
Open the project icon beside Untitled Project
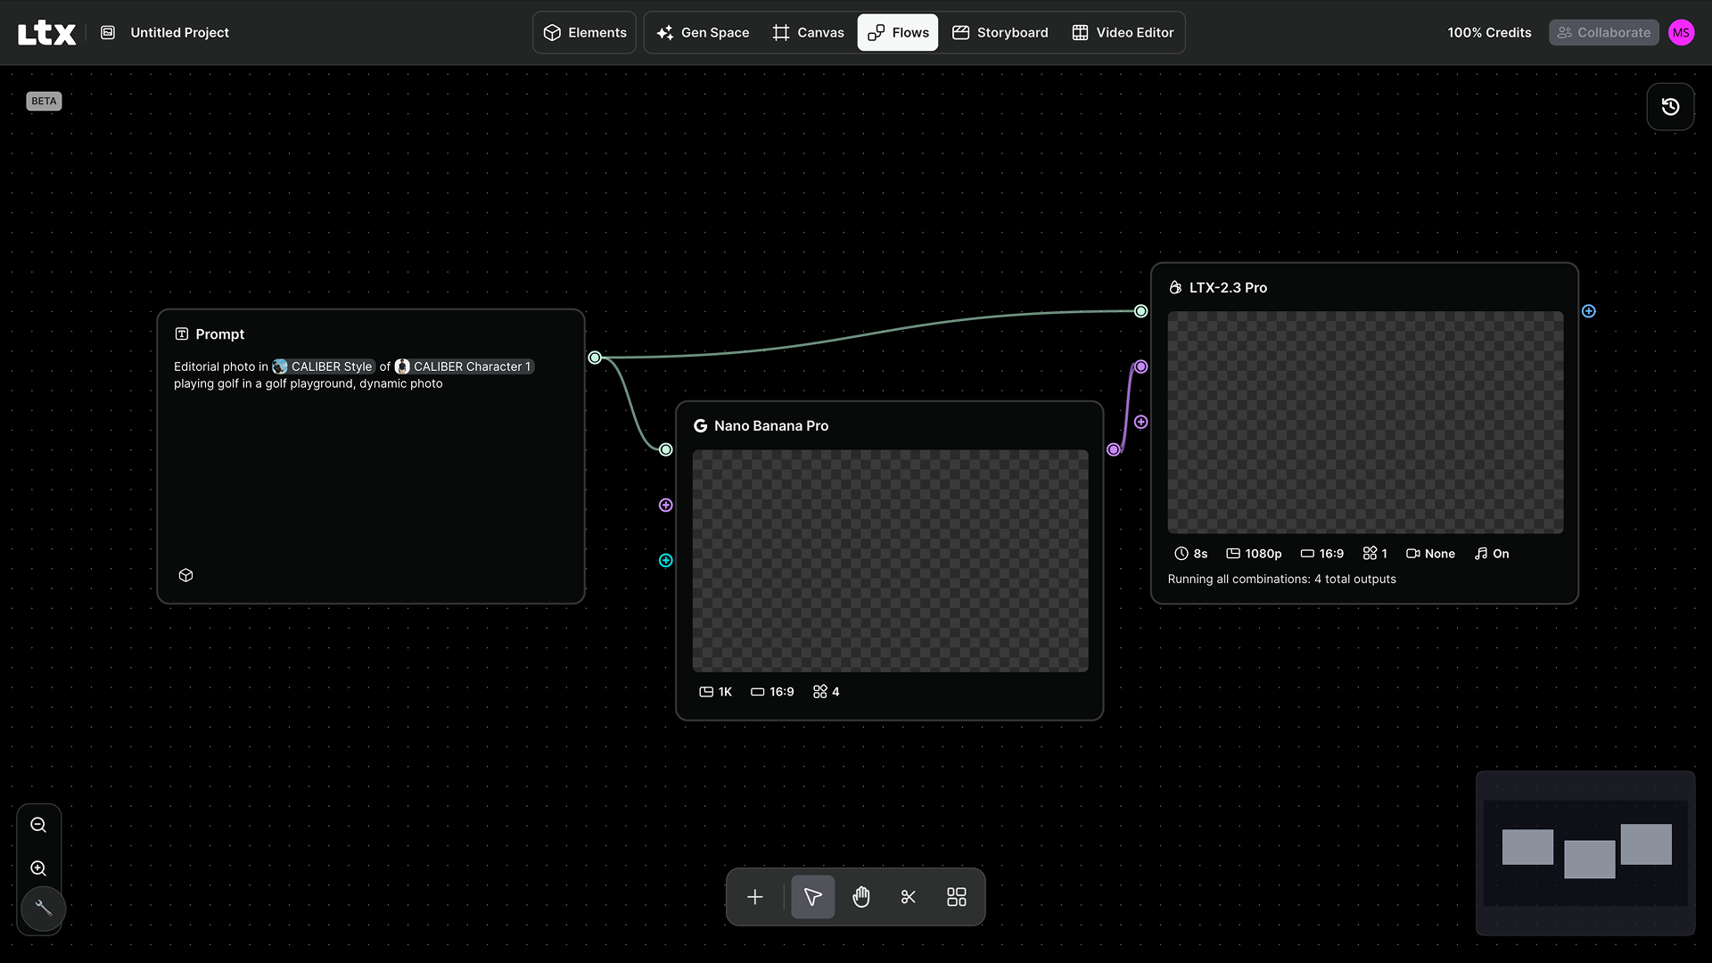(x=108, y=33)
